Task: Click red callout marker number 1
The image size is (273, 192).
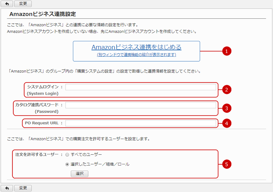Action: point(227,51)
